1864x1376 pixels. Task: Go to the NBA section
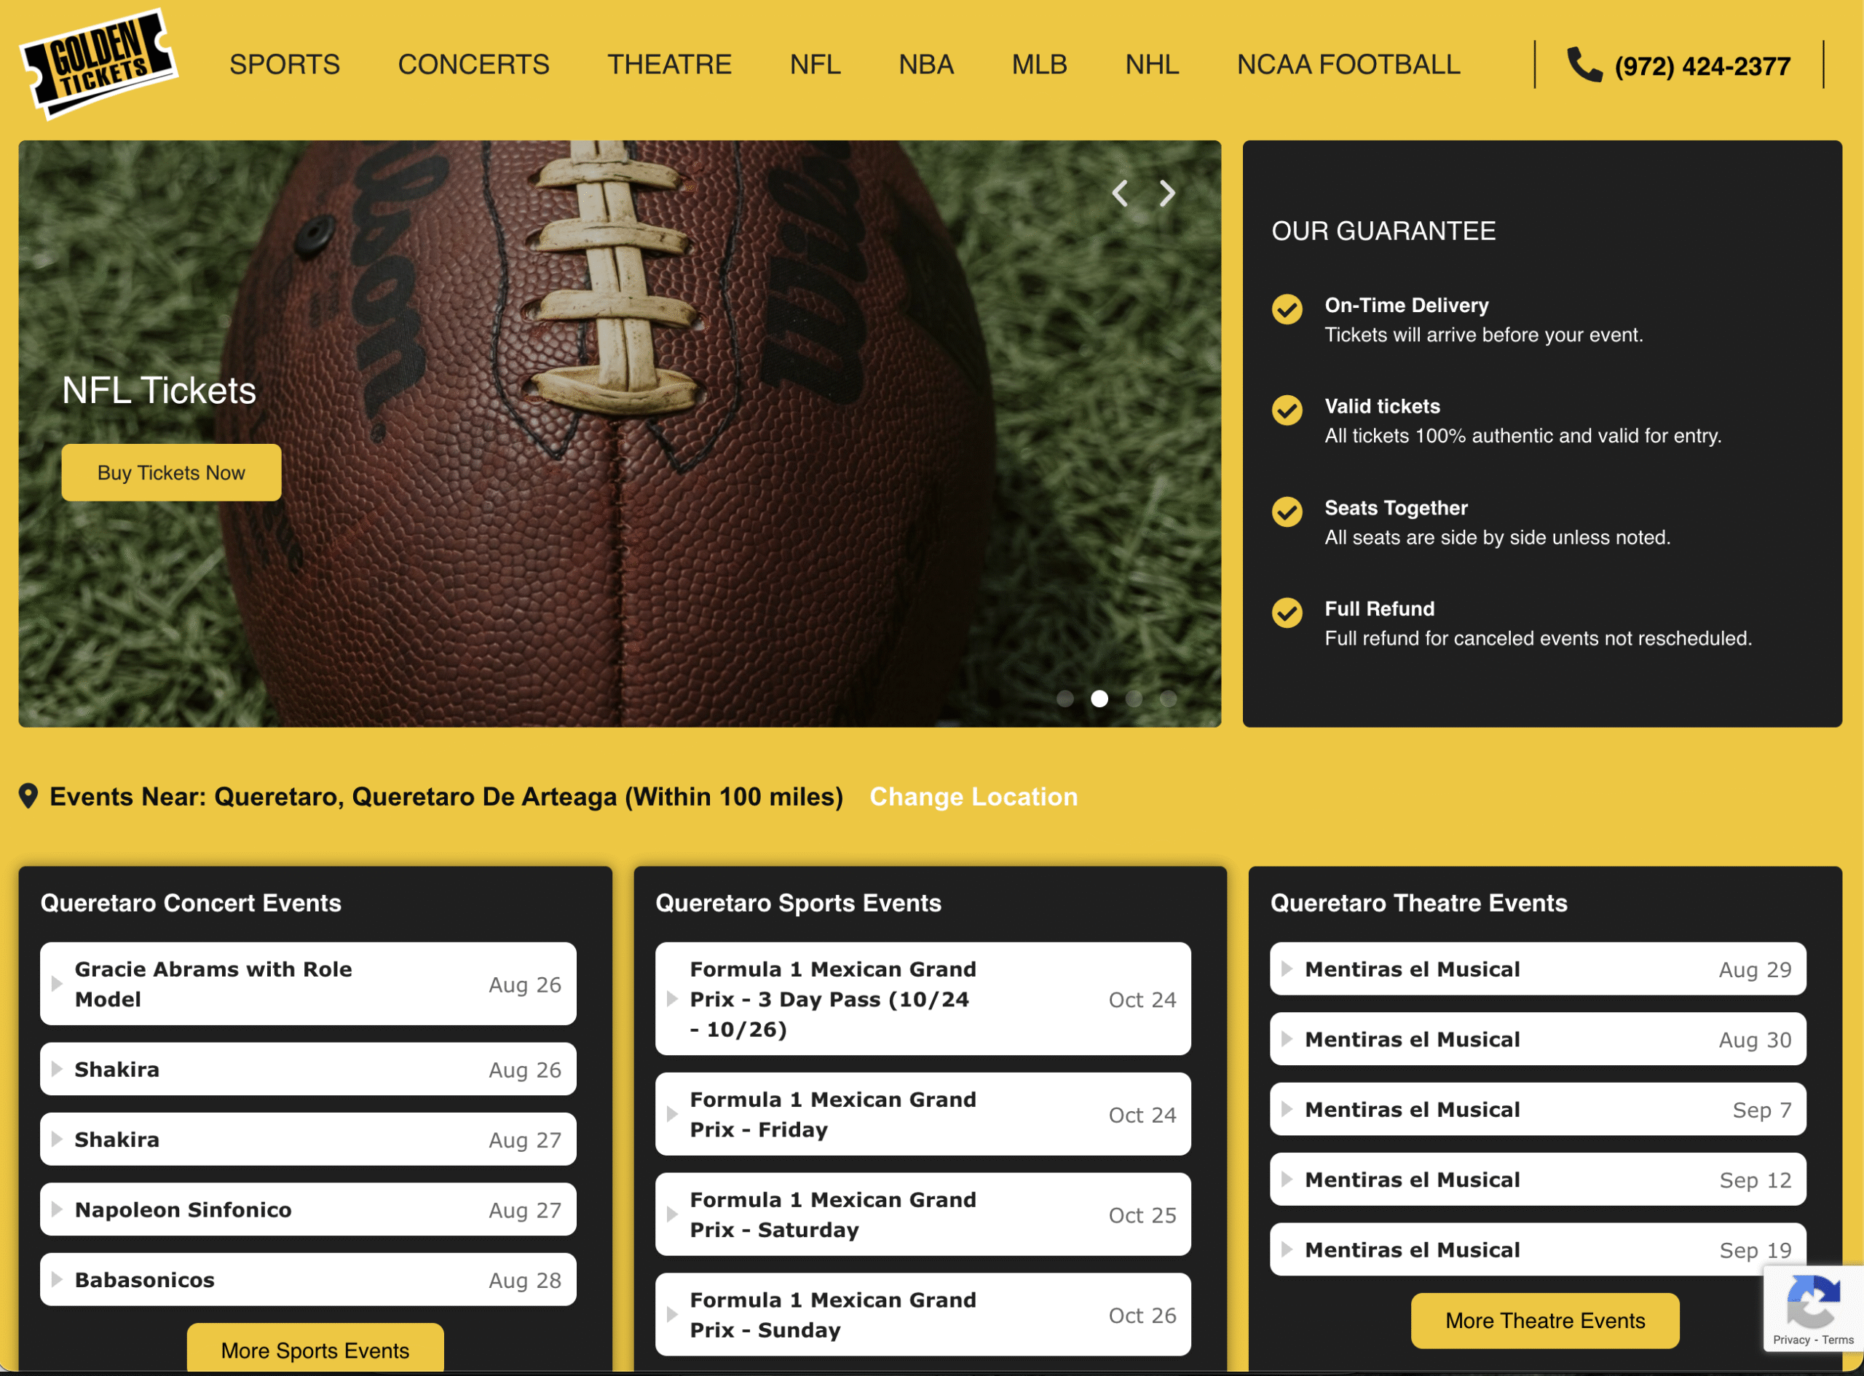coord(925,64)
